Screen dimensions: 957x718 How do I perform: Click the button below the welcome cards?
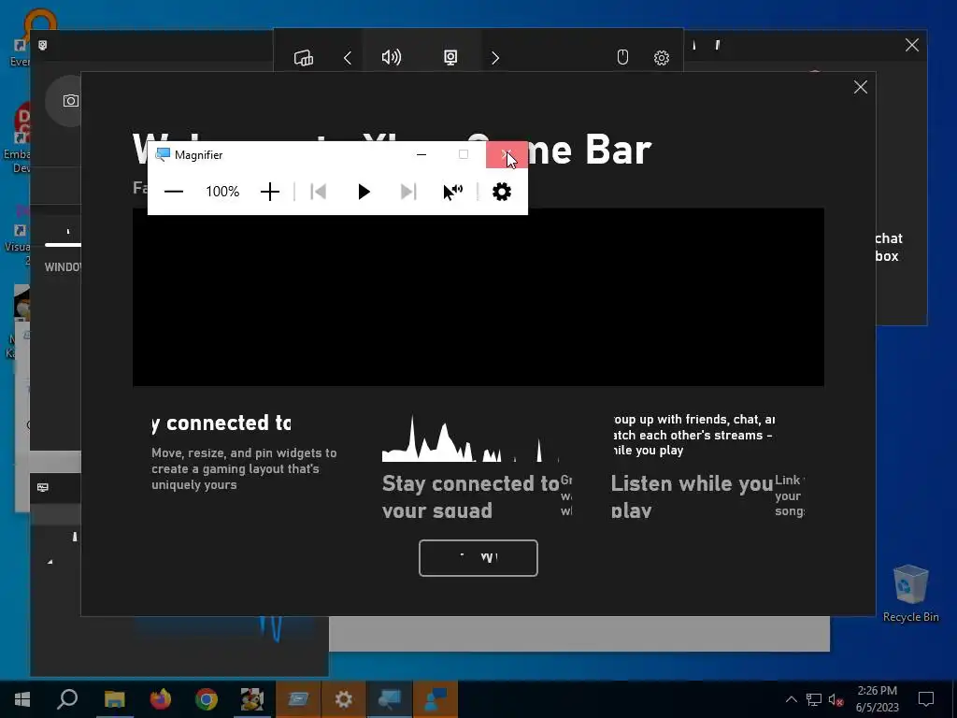[478, 557]
